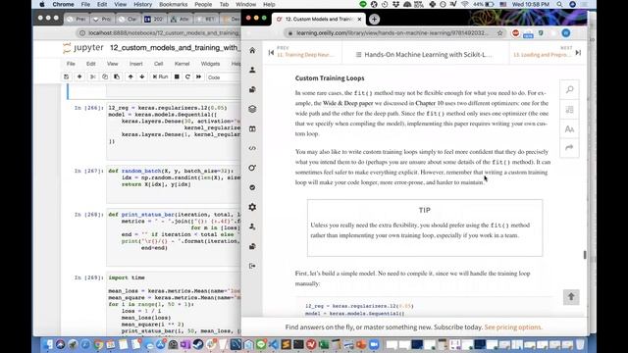Click the checkmark circle icon in O'Reilly sidebar
628x353 pixels.
[x=252, y=187]
